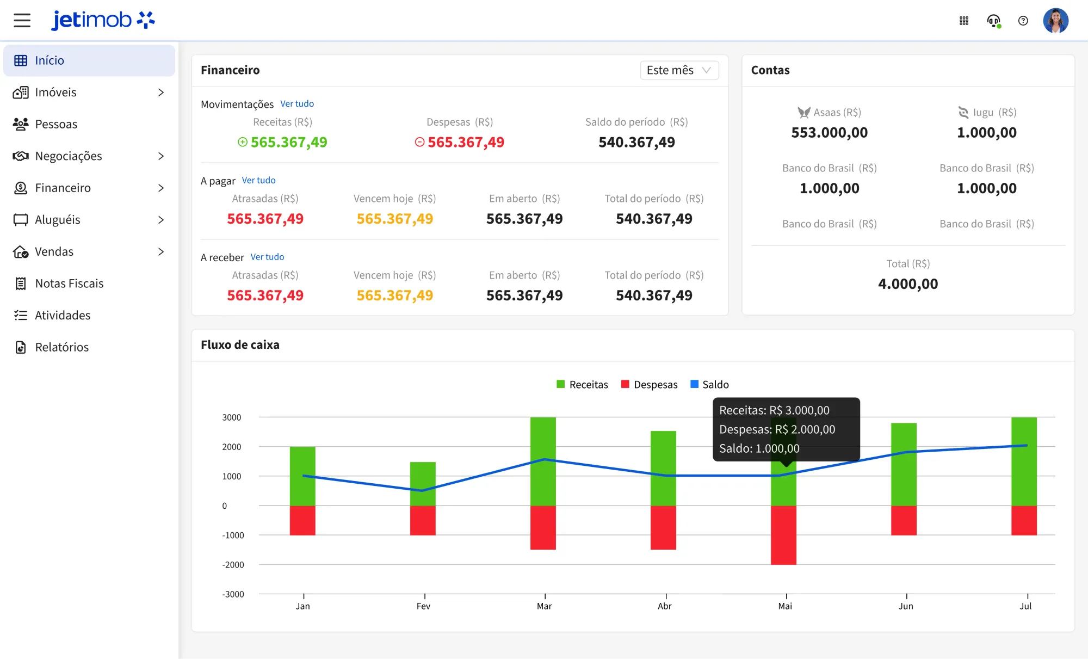1088x659 pixels.
Task: Click the Asaas account logo icon
Action: 803,113
